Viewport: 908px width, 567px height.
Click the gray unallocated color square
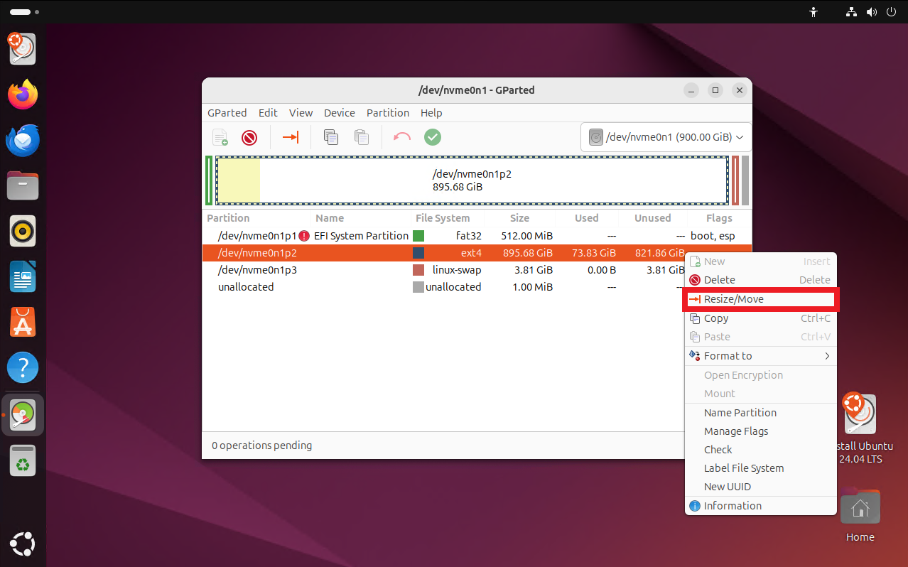(418, 287)
